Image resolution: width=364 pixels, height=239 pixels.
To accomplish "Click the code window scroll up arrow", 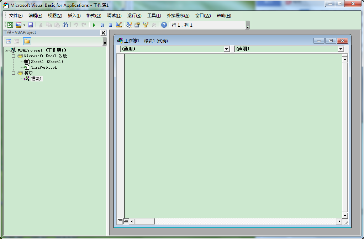I will tap(345, 60).
